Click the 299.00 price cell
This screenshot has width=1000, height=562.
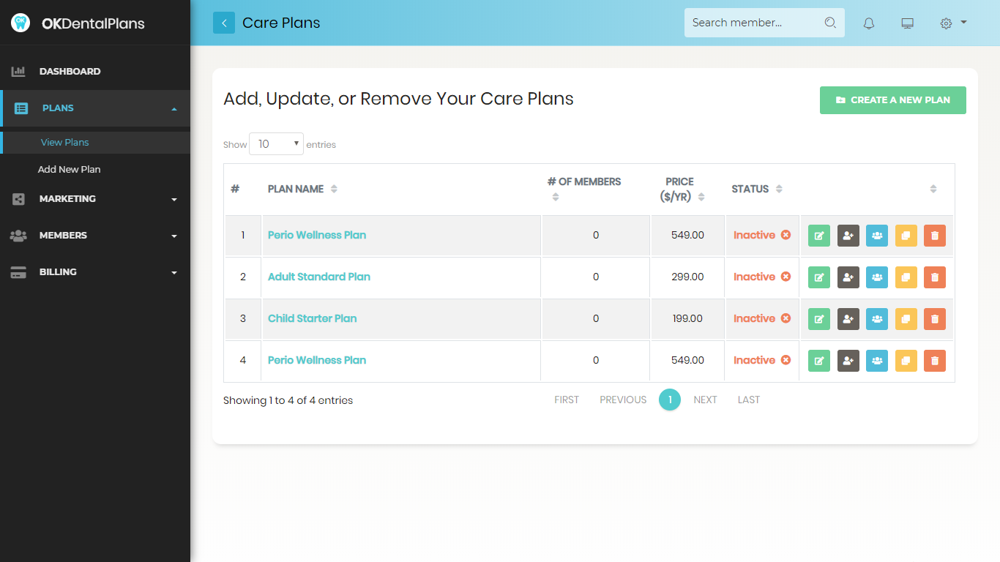click(x=687, y=277)
